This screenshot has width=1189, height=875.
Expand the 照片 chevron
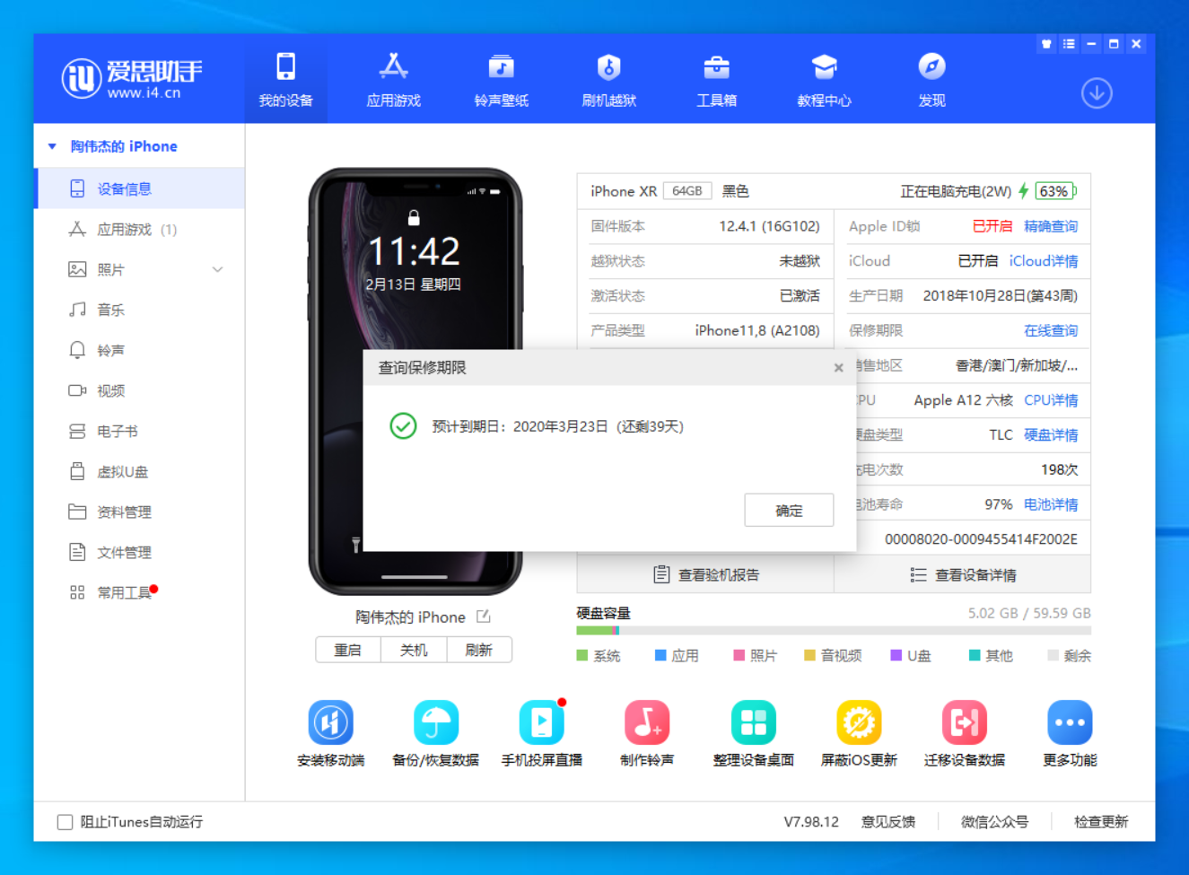click(217, 269)
